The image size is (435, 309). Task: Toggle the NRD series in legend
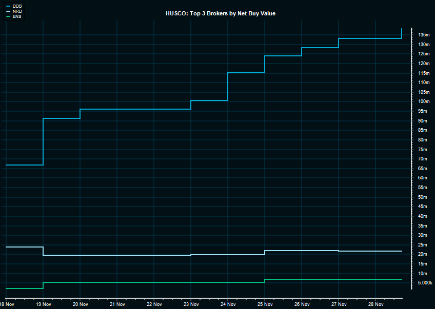click(x=17, y=11)
